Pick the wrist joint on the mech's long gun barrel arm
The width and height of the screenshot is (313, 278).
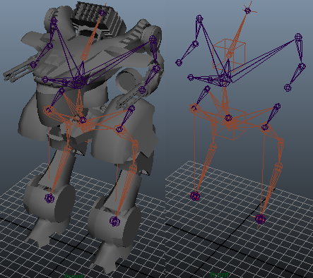click(33, 64)
